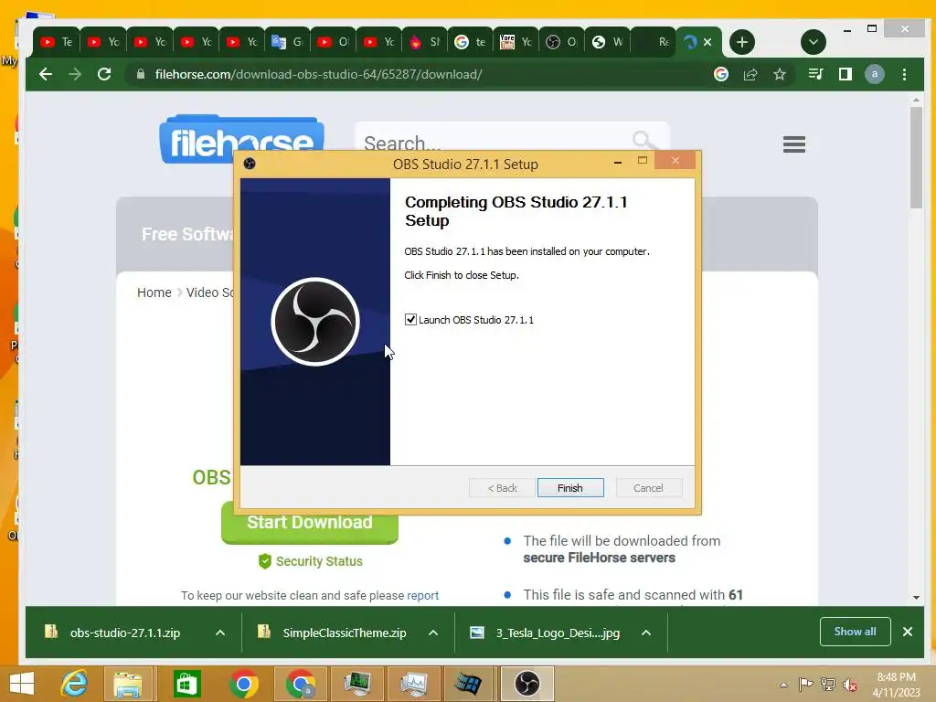Expand the tab search dropdown arrow
The width and height of the screenshot is (936, 702).
(x=813, y=42)
